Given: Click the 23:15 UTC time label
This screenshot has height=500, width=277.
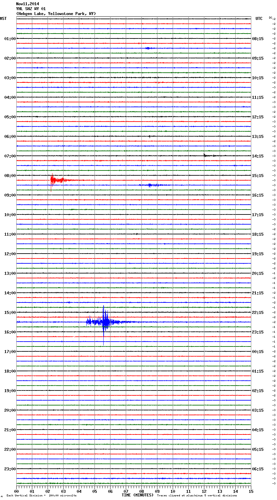Looking at the screenshot, I should pyautogui.click(x=258, y=332).
